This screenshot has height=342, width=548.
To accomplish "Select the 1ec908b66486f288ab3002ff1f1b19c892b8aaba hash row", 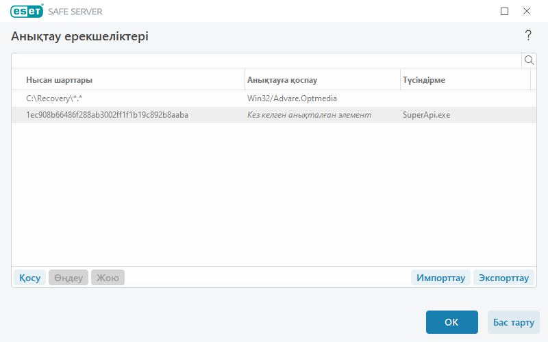I will 274,115.
